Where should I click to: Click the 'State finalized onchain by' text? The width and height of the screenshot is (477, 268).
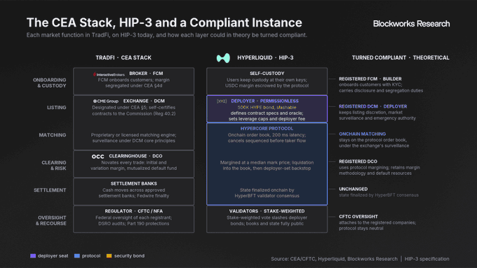[x=267, y=190]
